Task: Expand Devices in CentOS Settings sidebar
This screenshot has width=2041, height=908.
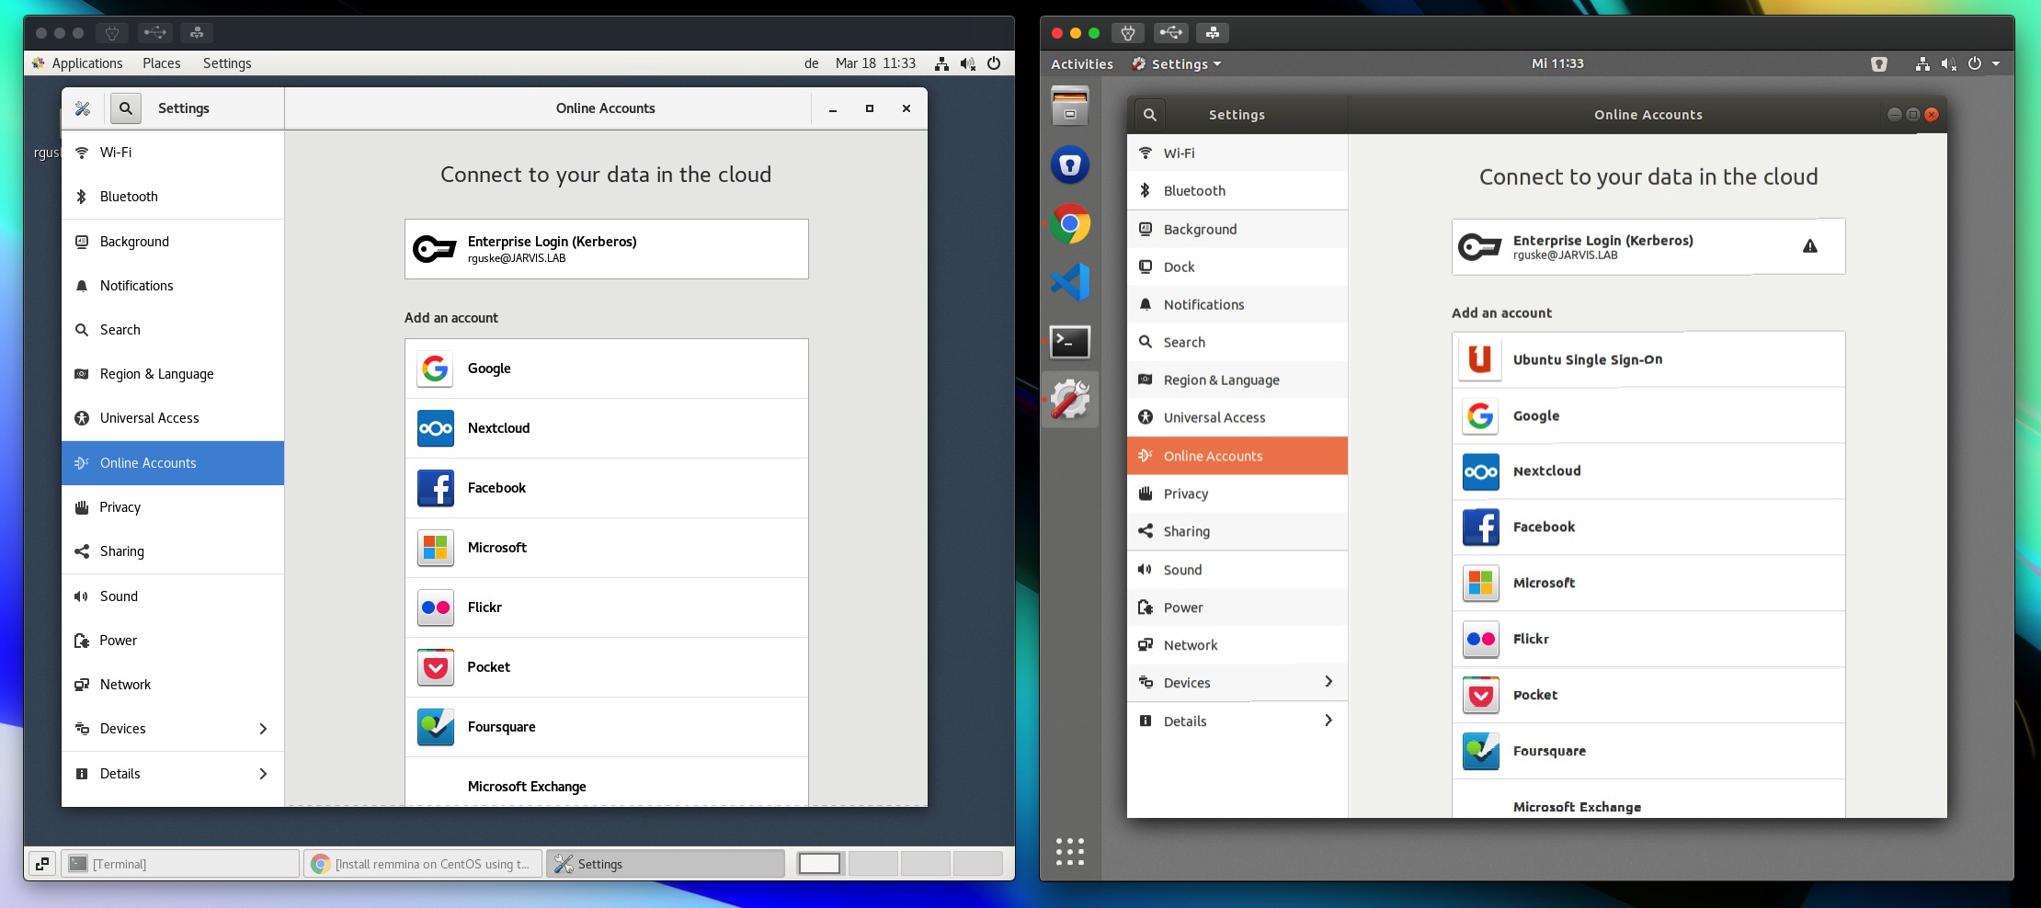Action: pos(173,729)
